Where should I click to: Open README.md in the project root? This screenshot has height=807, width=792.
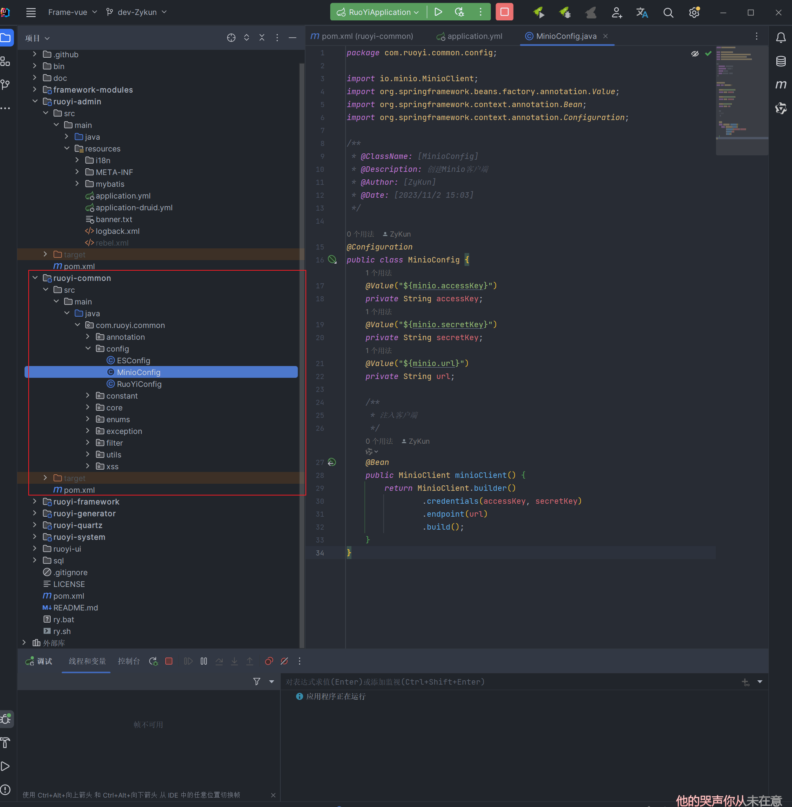(x=70, y=608)
